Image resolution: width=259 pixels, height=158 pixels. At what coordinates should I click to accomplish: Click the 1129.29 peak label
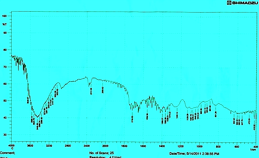tap(187, 116)
